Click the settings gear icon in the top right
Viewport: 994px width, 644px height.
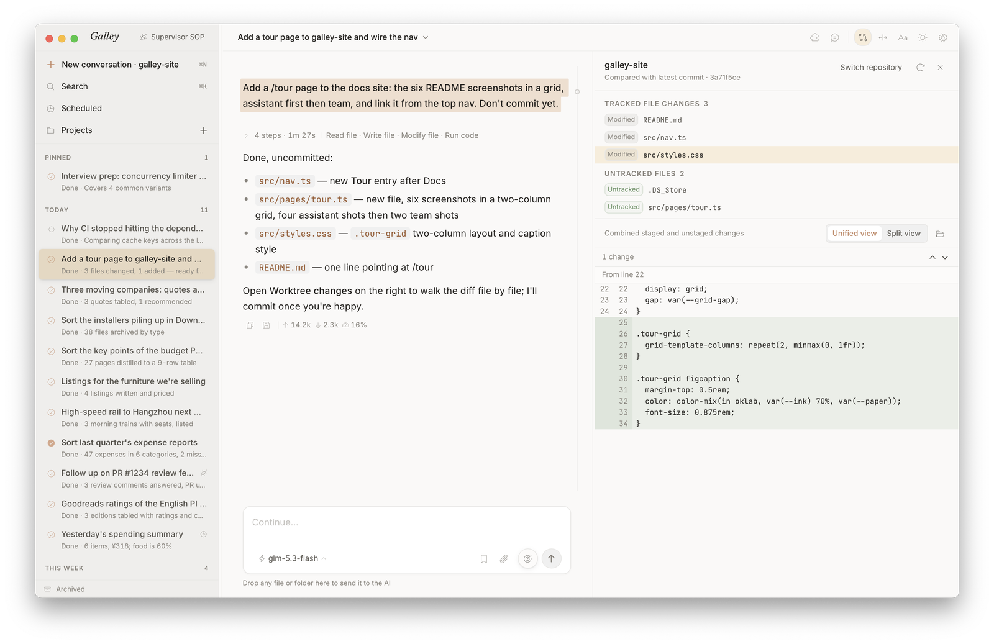tap(942, 37)
